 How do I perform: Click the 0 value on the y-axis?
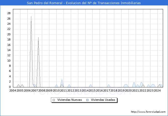tap(10, 87)
